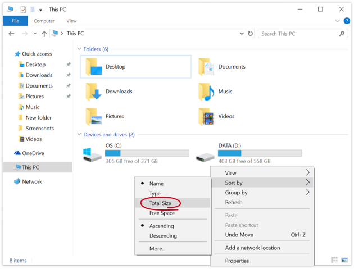Select the Documents folder icon in main pane
Image resolution: width=354 pixels, height=269 pixels.
coord(206,67)
